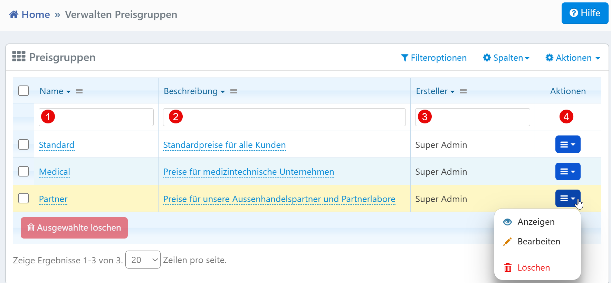Check the Standard row checkbox
The image size is (611, 283).
pos(23,144)
